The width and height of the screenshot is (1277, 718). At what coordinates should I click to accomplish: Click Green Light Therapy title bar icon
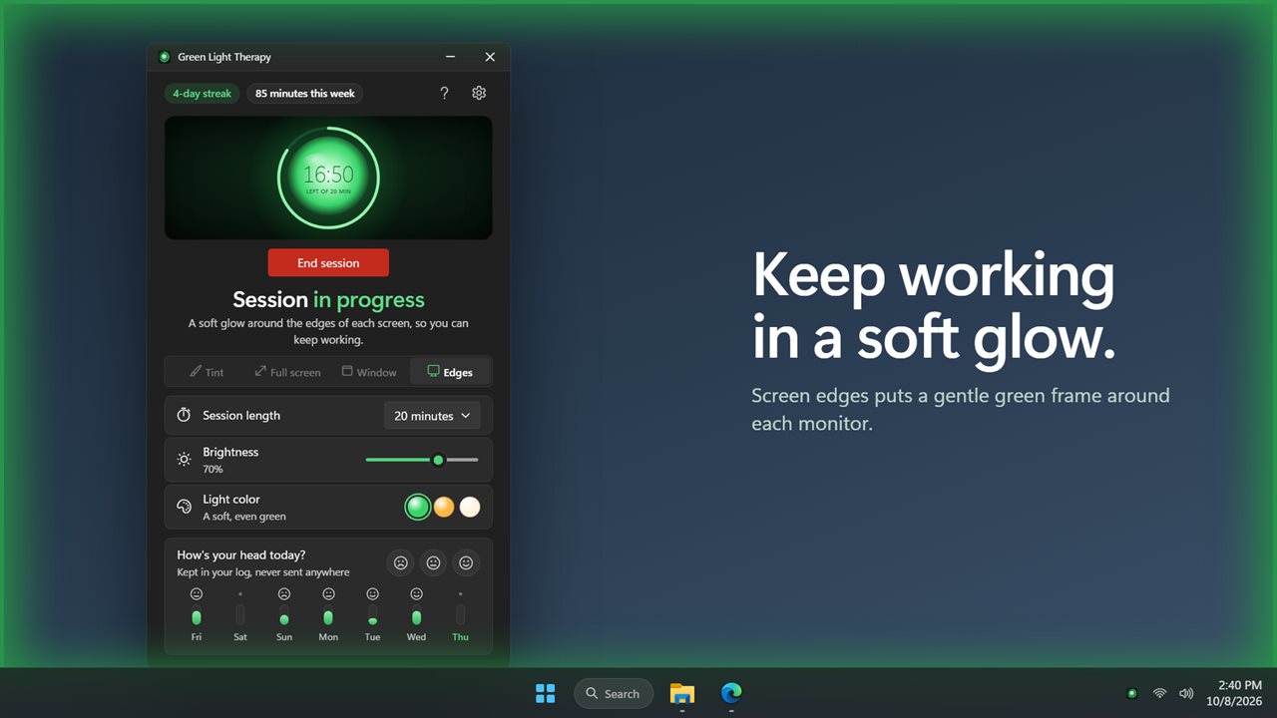pyautogui.click(x=165, y=57)
